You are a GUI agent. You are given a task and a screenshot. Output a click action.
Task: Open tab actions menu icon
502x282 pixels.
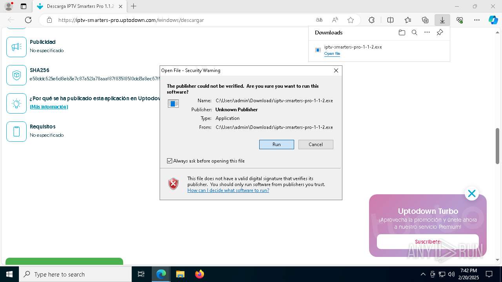[24, 6]
